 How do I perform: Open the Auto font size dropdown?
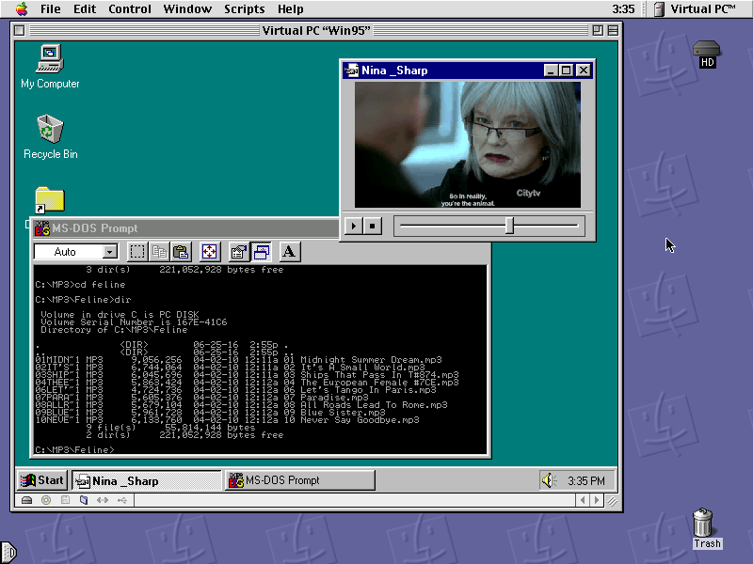(x=110, y=252)
